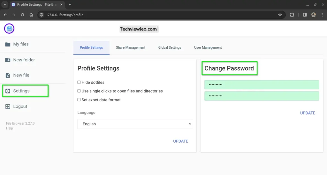This screenshot has width=327, height=175.
Task: Open Settings gear icon in sidebar
Action: [x=8, y=91]
